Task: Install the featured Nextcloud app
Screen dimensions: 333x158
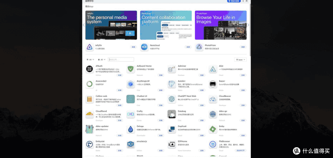Action: [x=188, y=47]
